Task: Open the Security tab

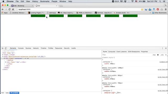Action: coord(67,48)
